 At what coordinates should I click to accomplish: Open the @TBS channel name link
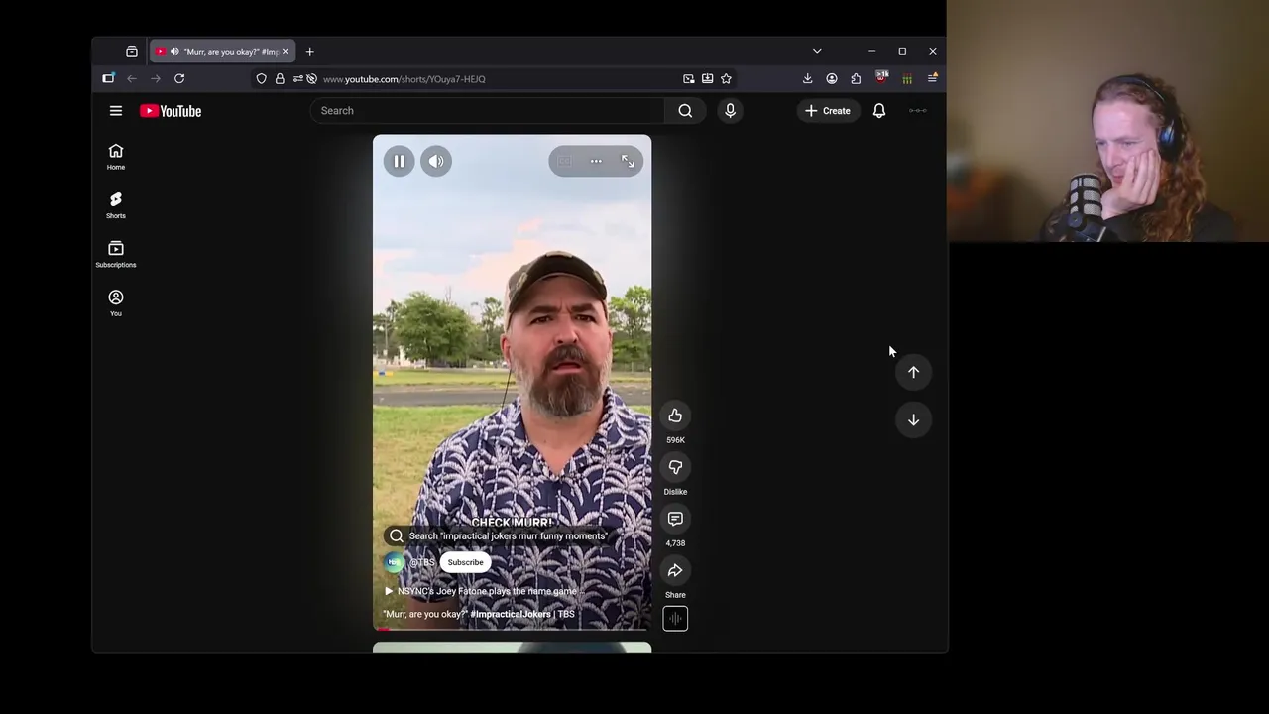(422, 562)
